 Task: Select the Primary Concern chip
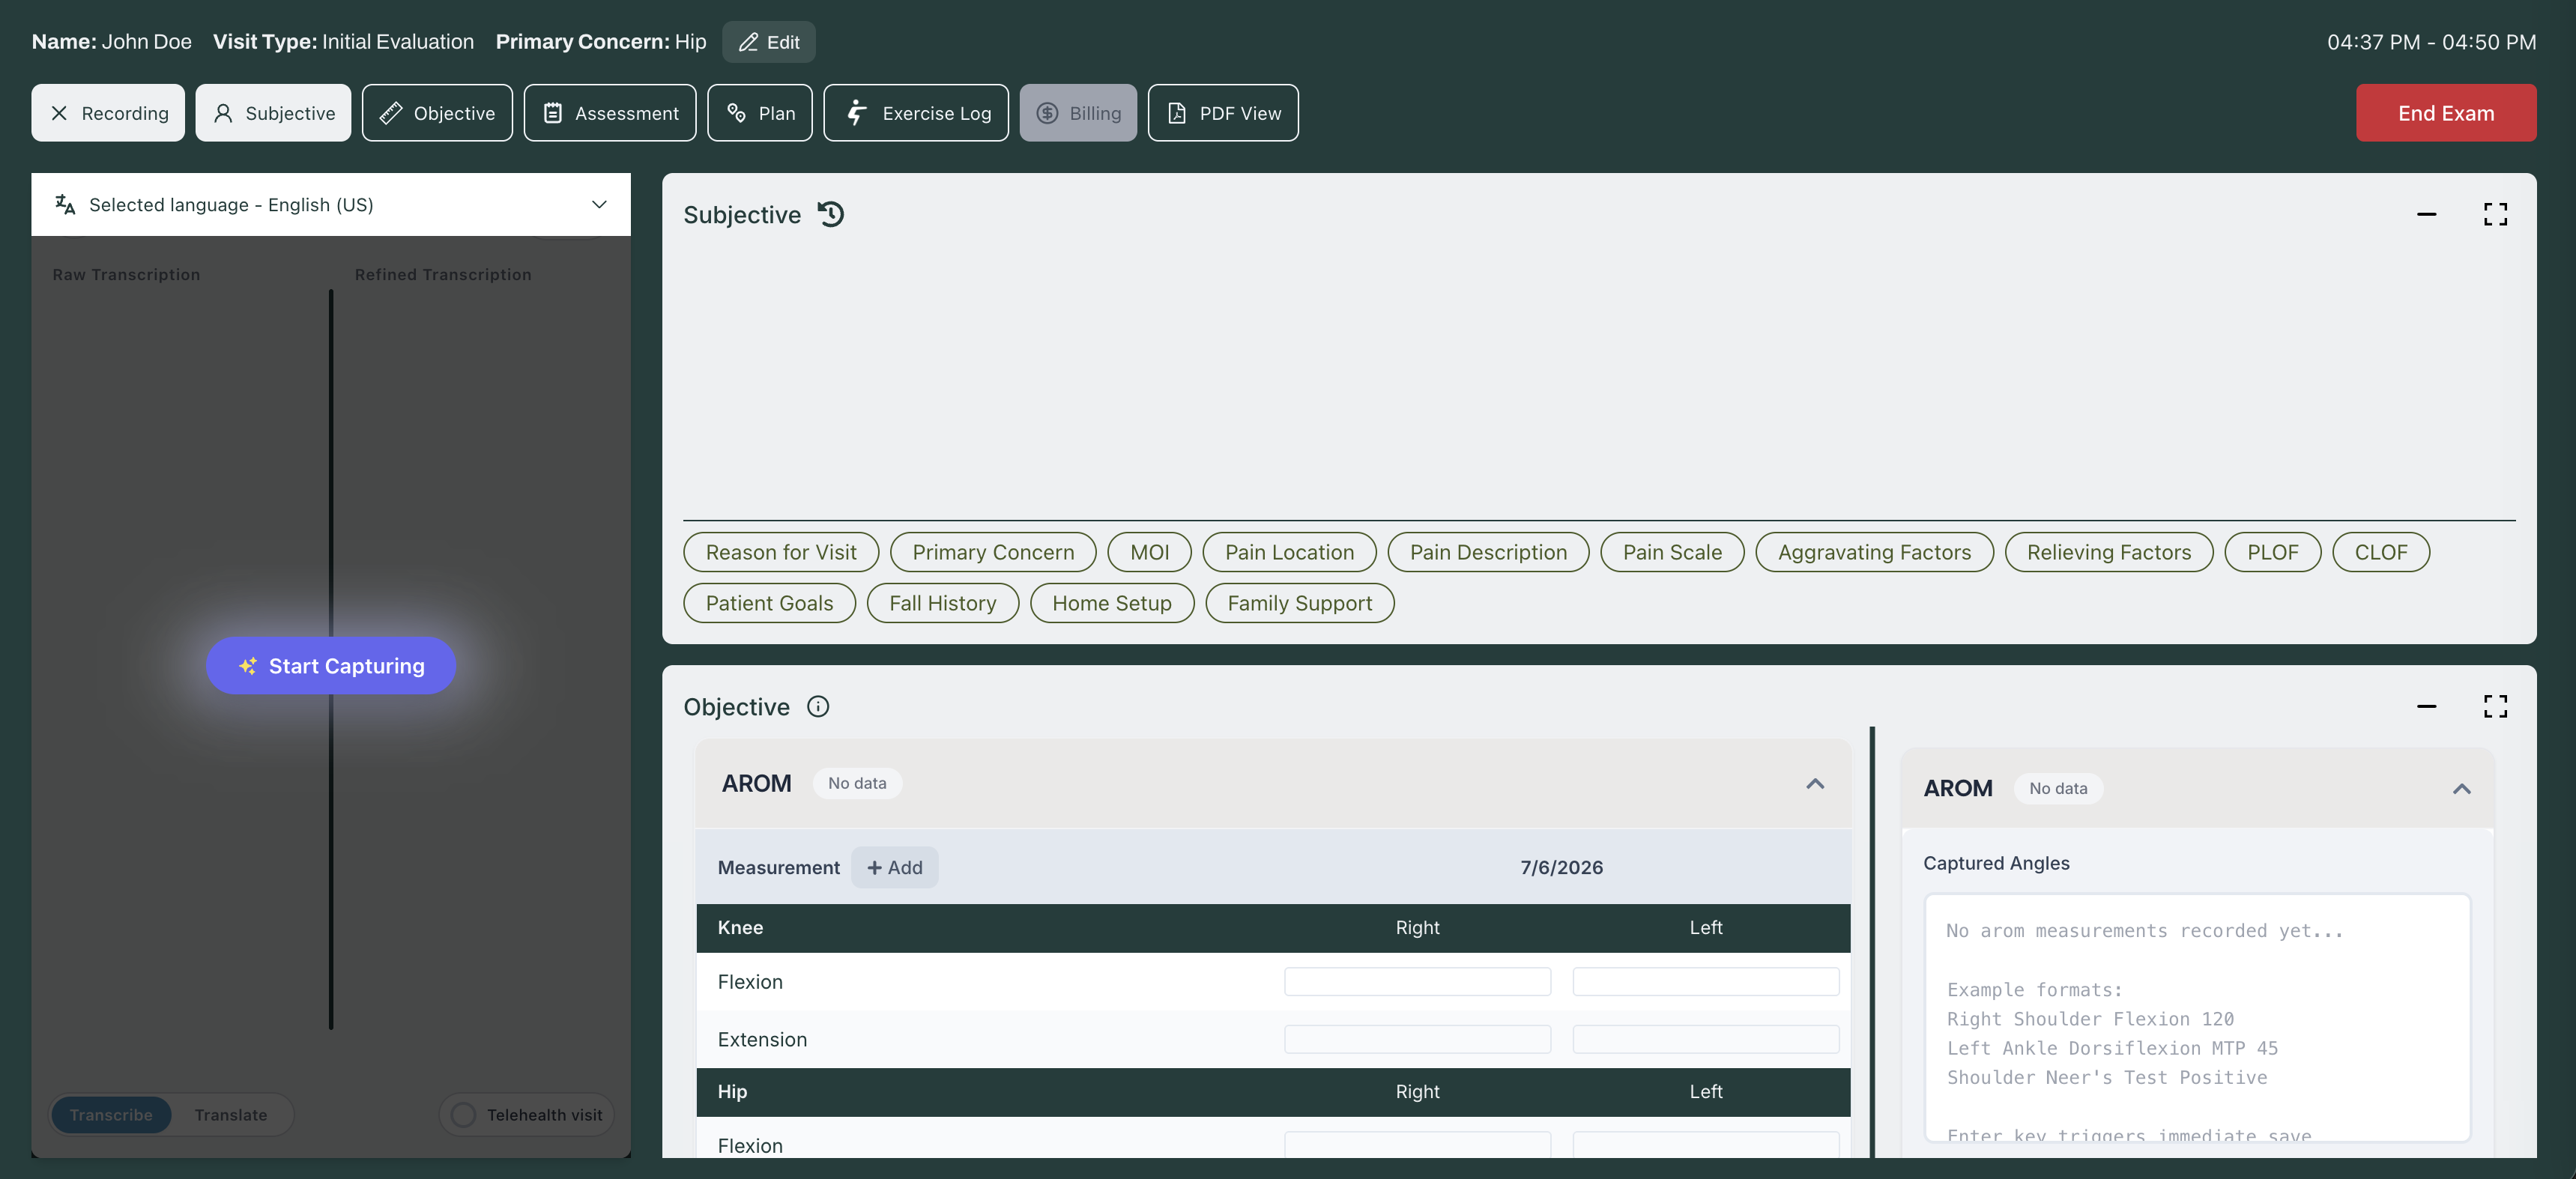pyautogui.click(x=993, y=552)
